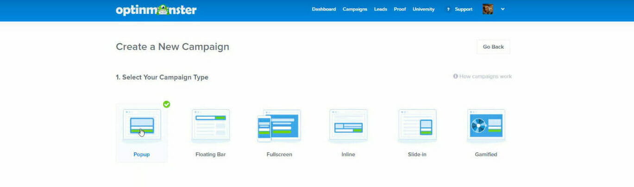Open the Dashboard menu item
The height and width of the screenshot is (187, 634).
coord(324,9)
